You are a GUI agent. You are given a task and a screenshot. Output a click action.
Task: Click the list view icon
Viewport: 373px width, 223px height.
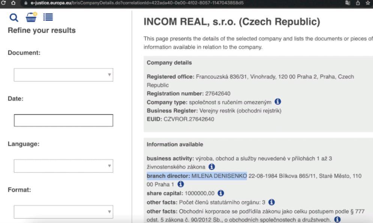point(48,17)
